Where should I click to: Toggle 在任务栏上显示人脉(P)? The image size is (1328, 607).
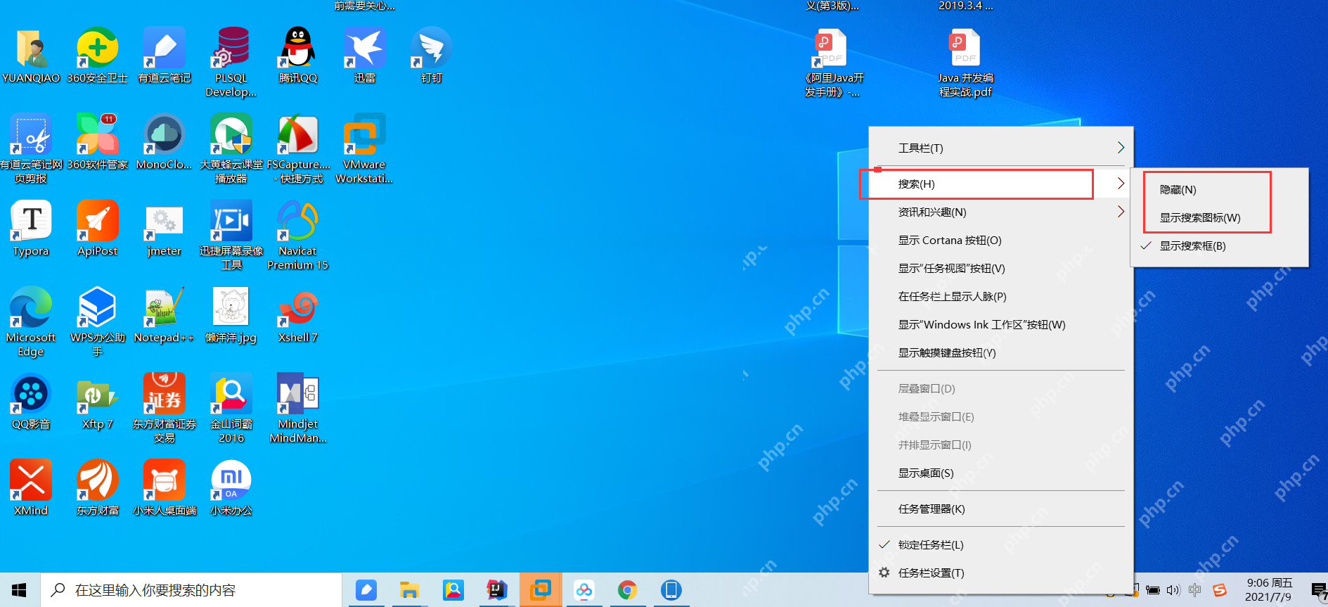[1001, 297]
